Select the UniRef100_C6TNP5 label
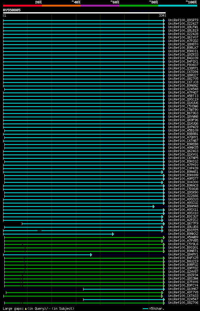Screen dimensions: 200x311 point(183,158)
